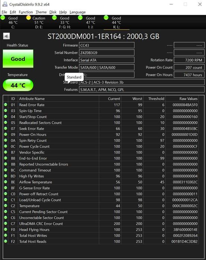Select the yellow Caution D: E: drive indicator
The height and width of the screenshot is (260, 206).
(36, 22)
